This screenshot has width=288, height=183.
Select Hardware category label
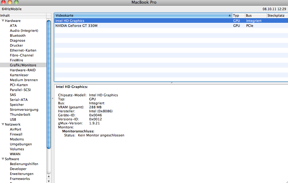click(x=13, y=21)
